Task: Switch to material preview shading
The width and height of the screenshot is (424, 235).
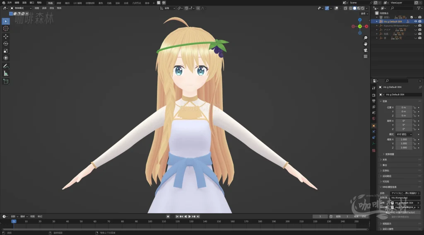Action: pyautogui.click(x=359, y=8)
